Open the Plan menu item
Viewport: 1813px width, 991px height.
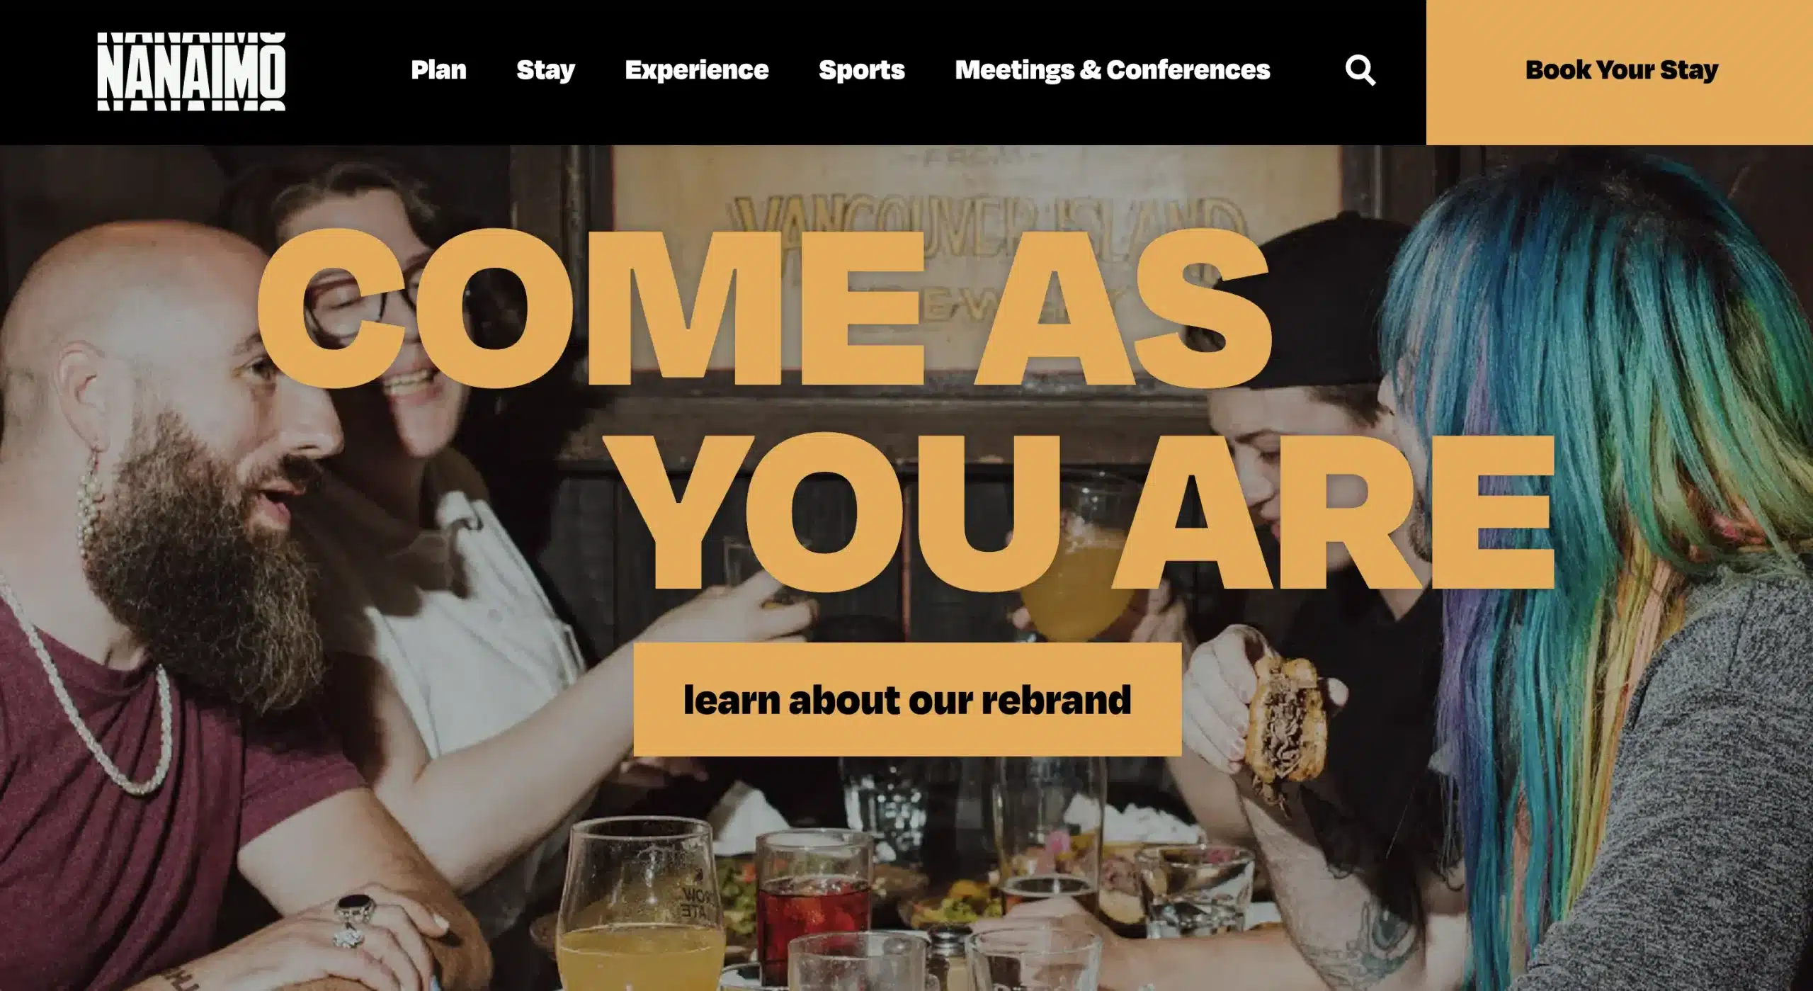[438, 70]
